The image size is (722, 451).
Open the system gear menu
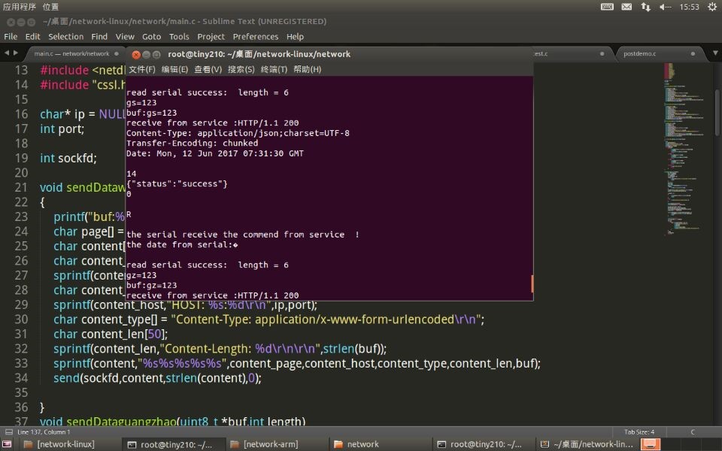[712, 7]
